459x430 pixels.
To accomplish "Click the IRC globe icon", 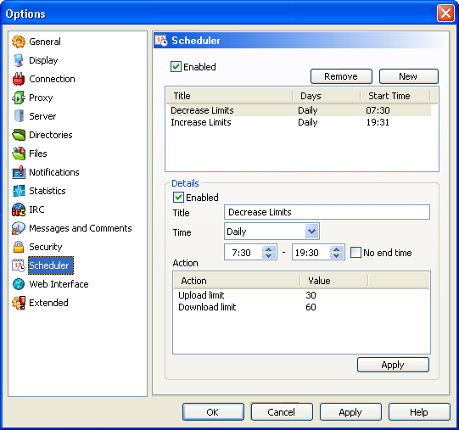I will coord(19,209).
